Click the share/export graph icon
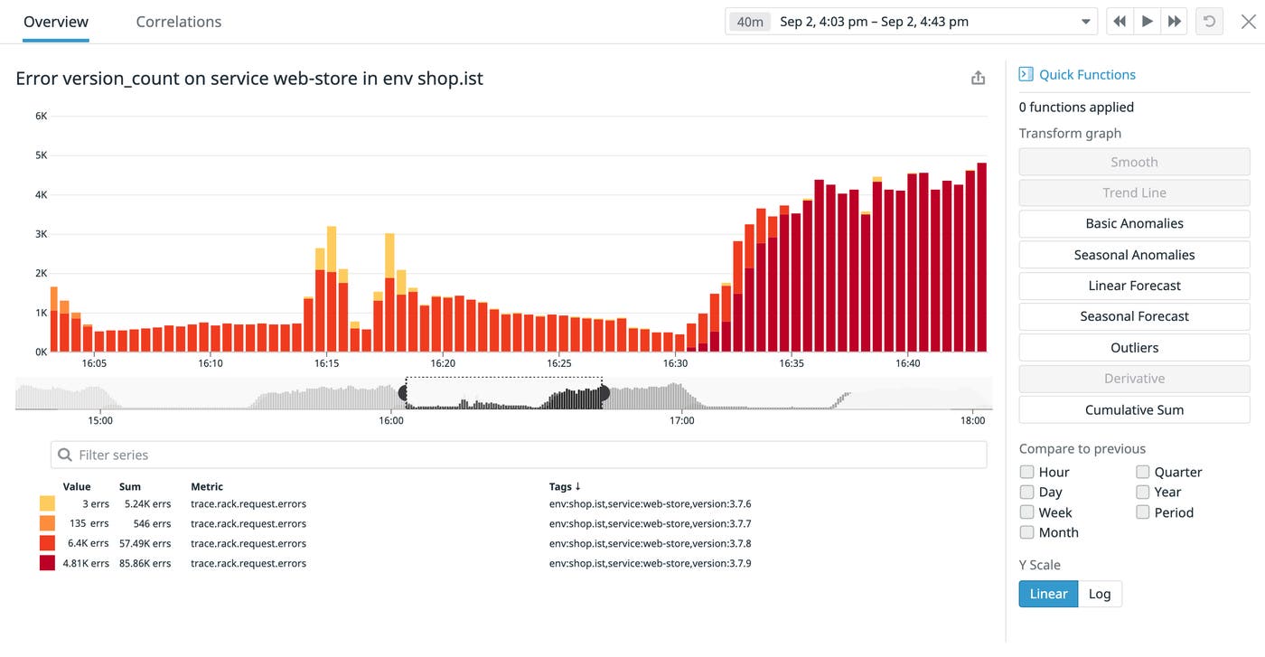Image resolution: width=1265 pixels, height=657 pixels. [978, 79]
